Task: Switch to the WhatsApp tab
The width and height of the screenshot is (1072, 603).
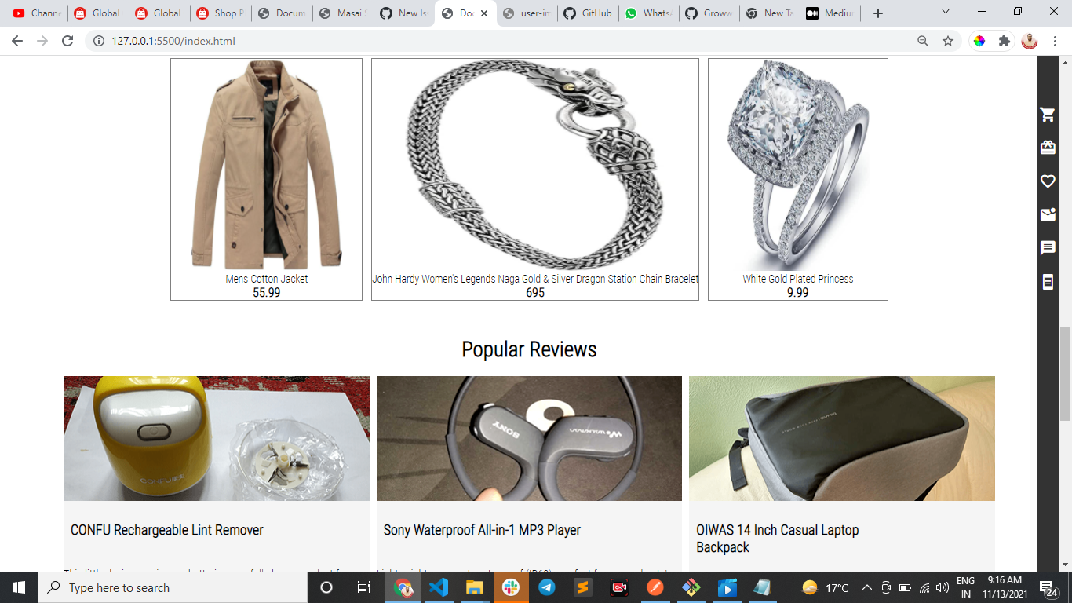Action: pos(648,13)
